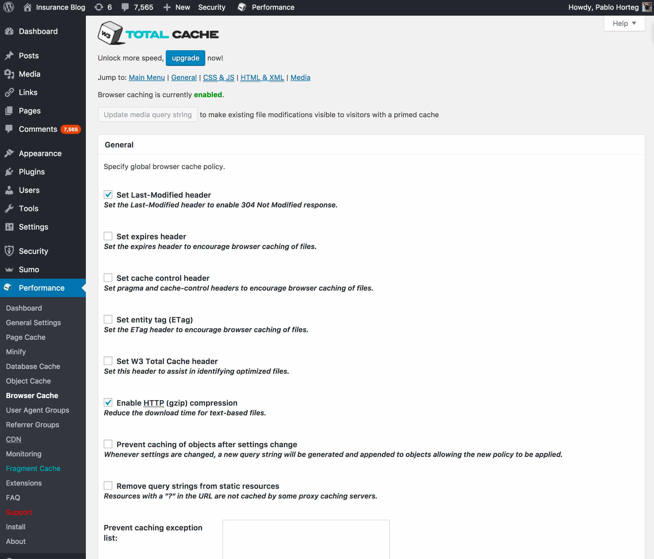Image resolution: width=654 pixels, height=559 pixels.
Task: Click the upgrade button on Total Cache
Action: pos(185,58)
